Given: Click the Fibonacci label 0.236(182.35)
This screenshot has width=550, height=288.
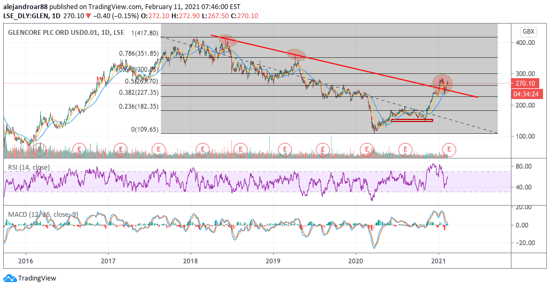Looking at the screenshot, I should [139, 107].
